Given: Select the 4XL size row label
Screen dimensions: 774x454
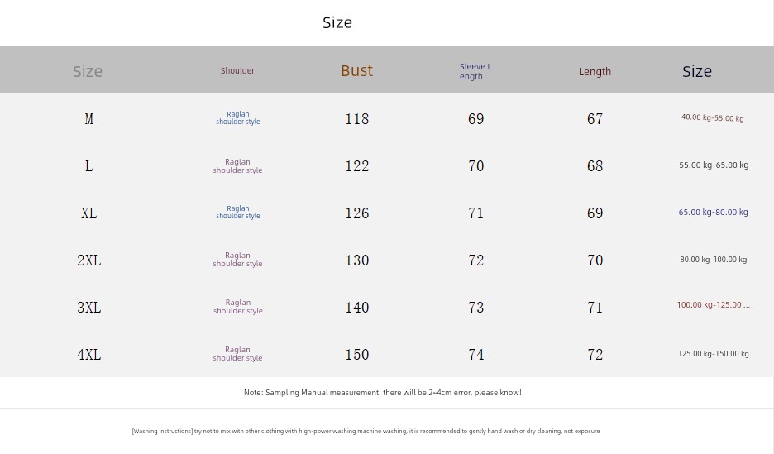Looking at the screenshot, I should tap(88, 355).
